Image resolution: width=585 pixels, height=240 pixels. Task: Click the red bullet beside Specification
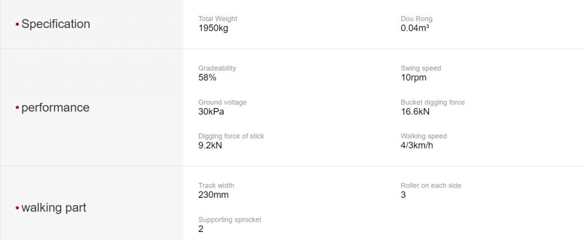pyautogui.click(x=17, y=24)
